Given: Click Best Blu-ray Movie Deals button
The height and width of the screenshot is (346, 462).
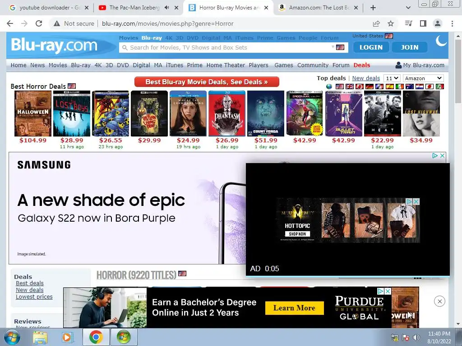Looking at the screenshot, I should pyautogui.click(x=207, y=82).
